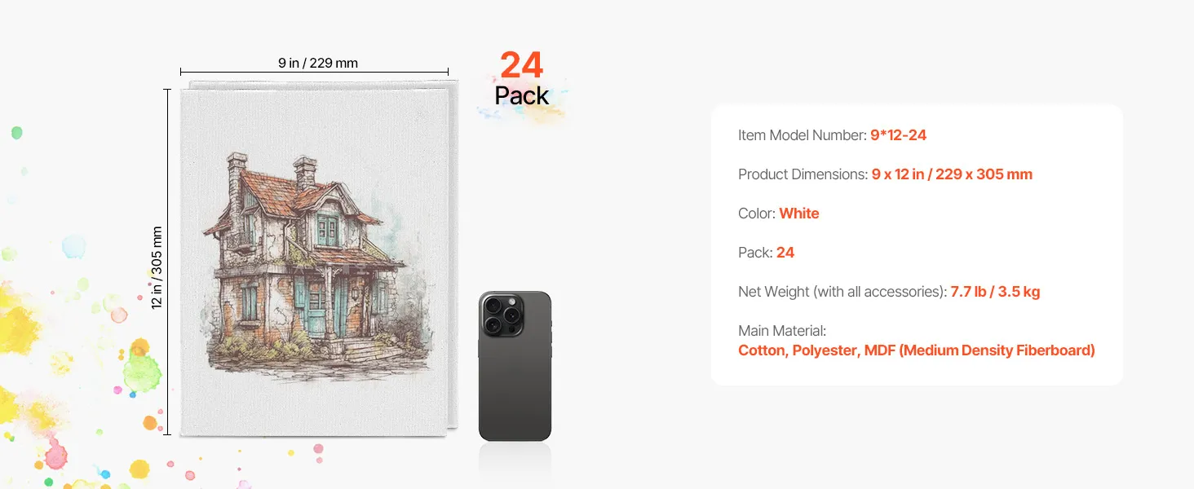Click the Pack 24 specification line

766,253
